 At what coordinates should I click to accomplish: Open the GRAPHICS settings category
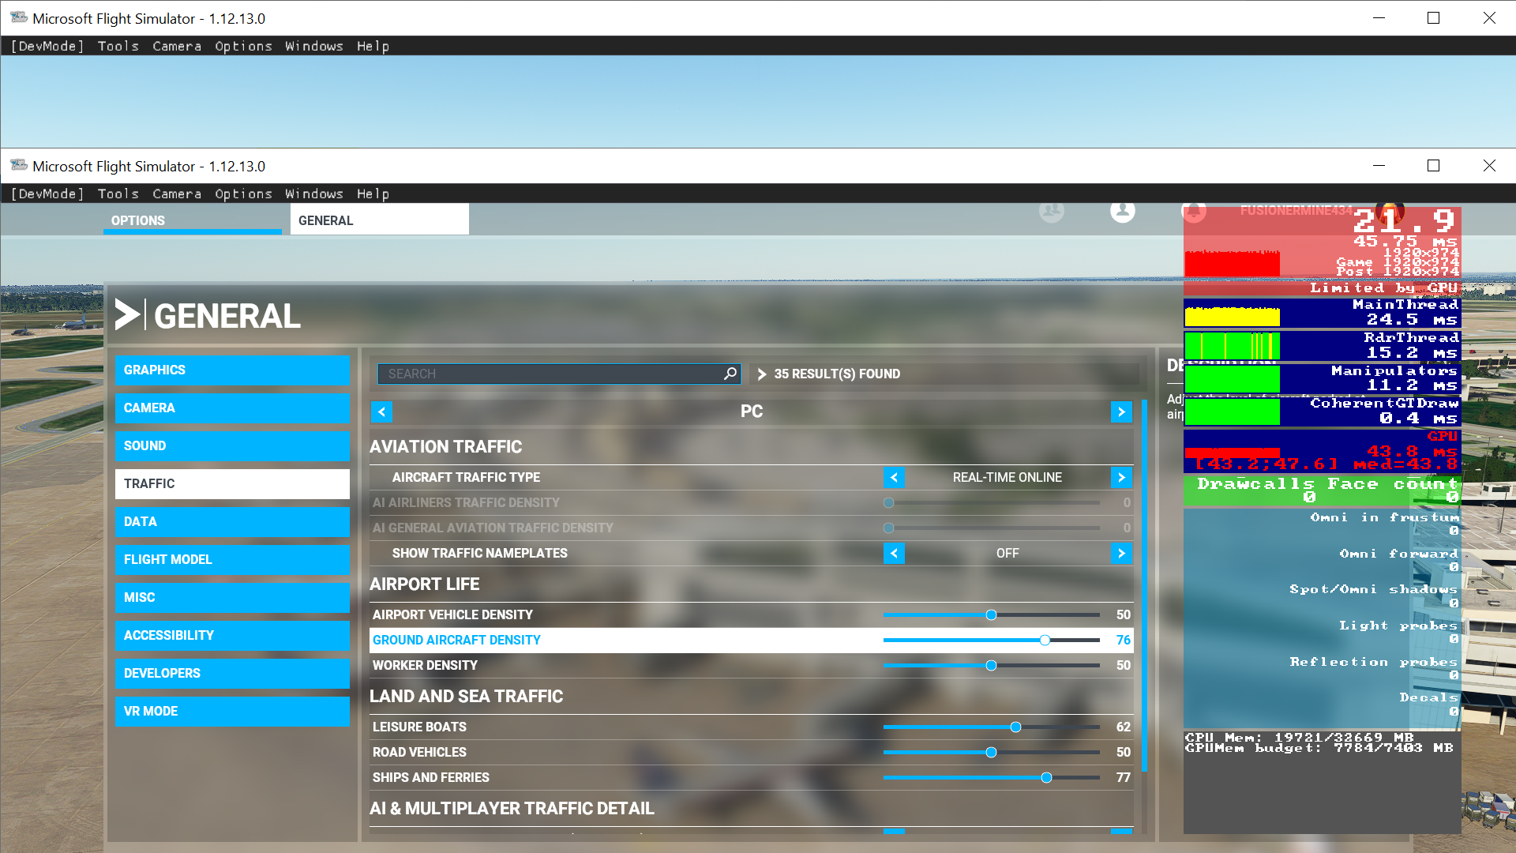(232, 370)
